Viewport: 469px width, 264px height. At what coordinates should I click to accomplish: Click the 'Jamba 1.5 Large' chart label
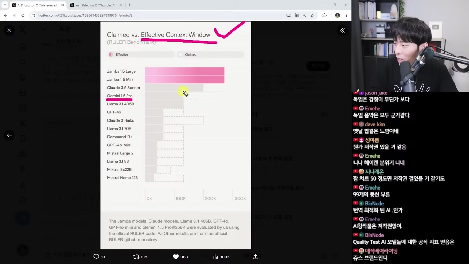point(121,71)
